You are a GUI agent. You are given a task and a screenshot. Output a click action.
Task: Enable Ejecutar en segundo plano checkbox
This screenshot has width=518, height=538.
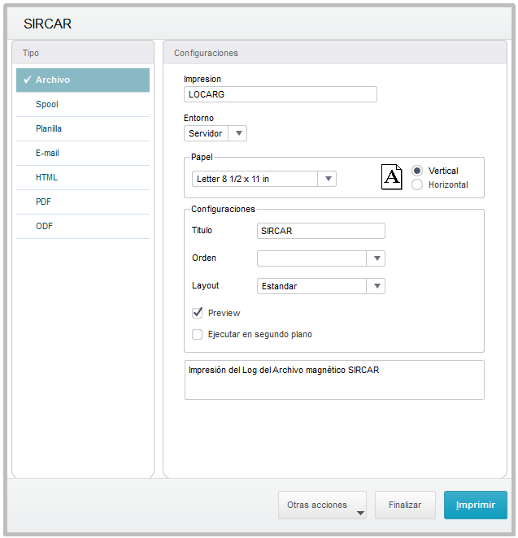point(197,334)
